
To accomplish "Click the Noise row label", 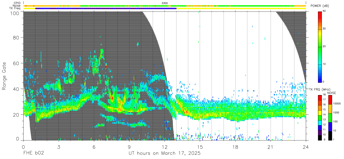I will (17, 6).
